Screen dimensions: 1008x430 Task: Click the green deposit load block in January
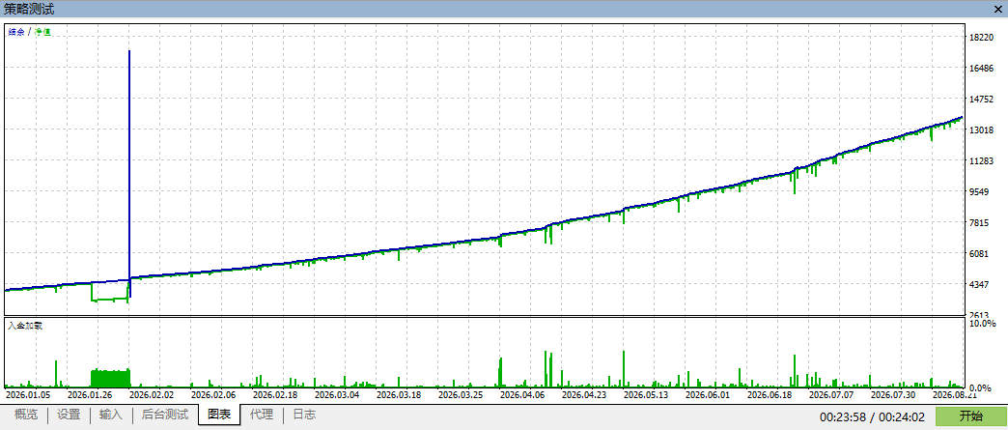click(111, 378)
